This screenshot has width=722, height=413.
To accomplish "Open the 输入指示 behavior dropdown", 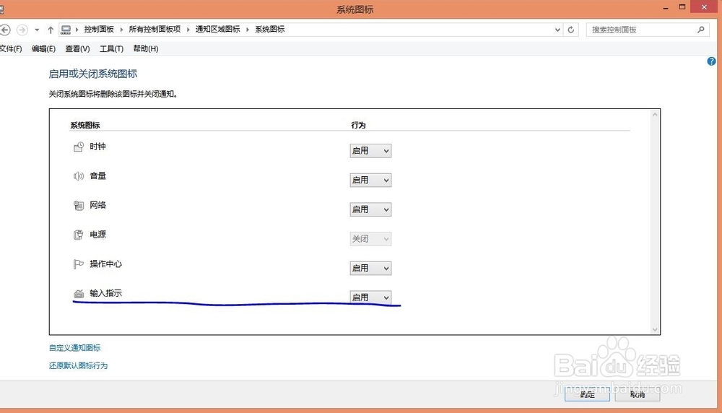I will tap(370, 297).
